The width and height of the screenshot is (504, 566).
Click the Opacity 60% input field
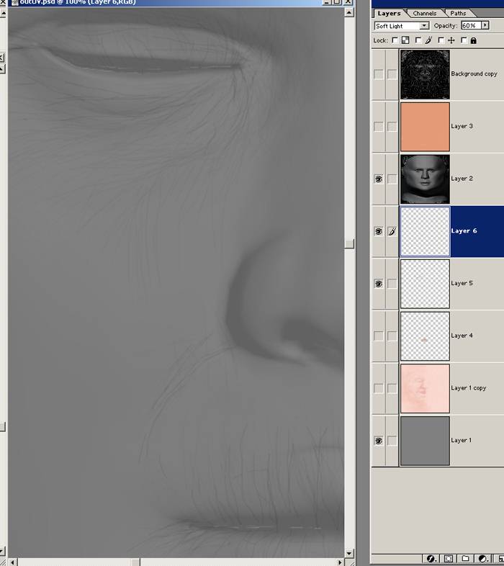471,26
